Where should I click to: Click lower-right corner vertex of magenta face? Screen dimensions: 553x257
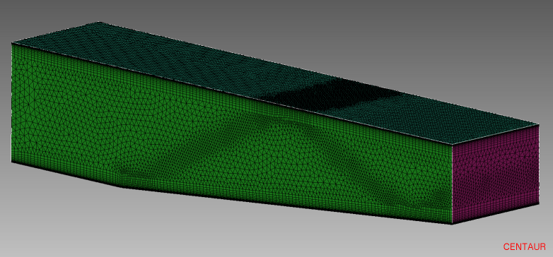point(540,204)
